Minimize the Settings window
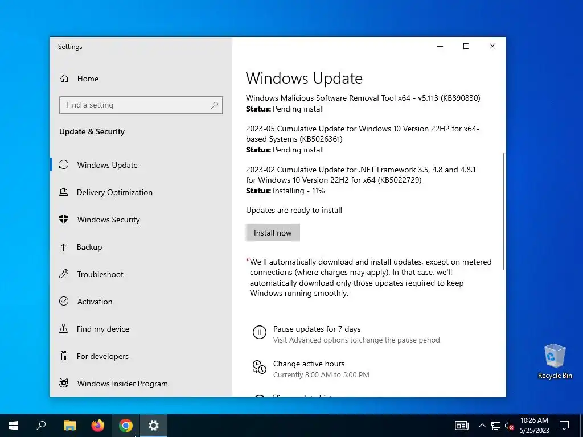Image resolution: width=583 pixels, height=437 pixels. (x=440, y=46)
